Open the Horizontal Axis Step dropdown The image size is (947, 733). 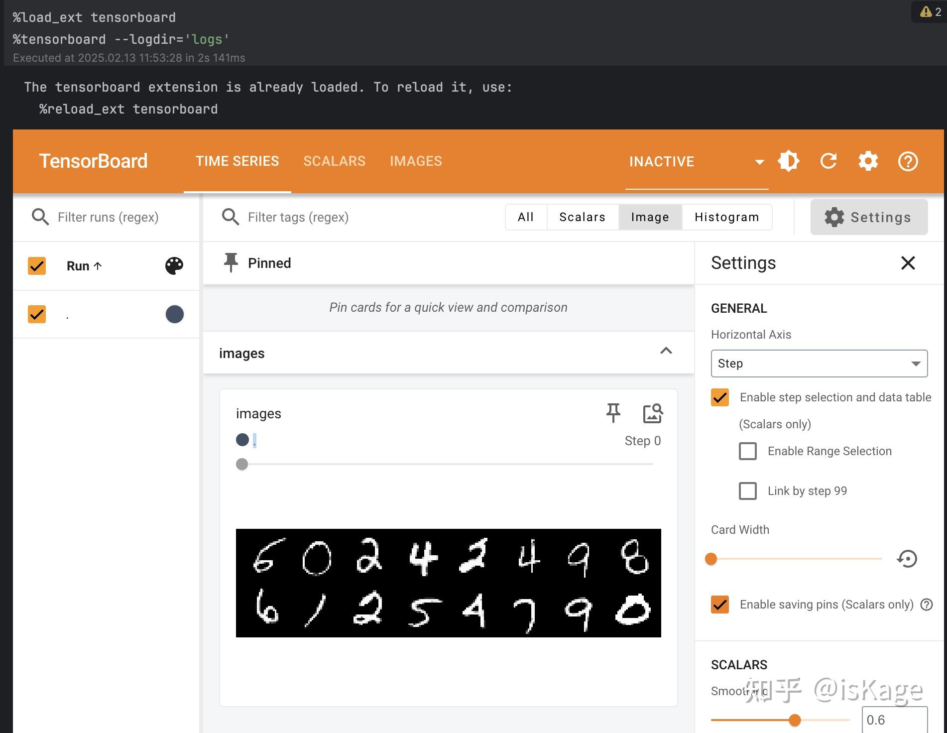click(819, 364)
